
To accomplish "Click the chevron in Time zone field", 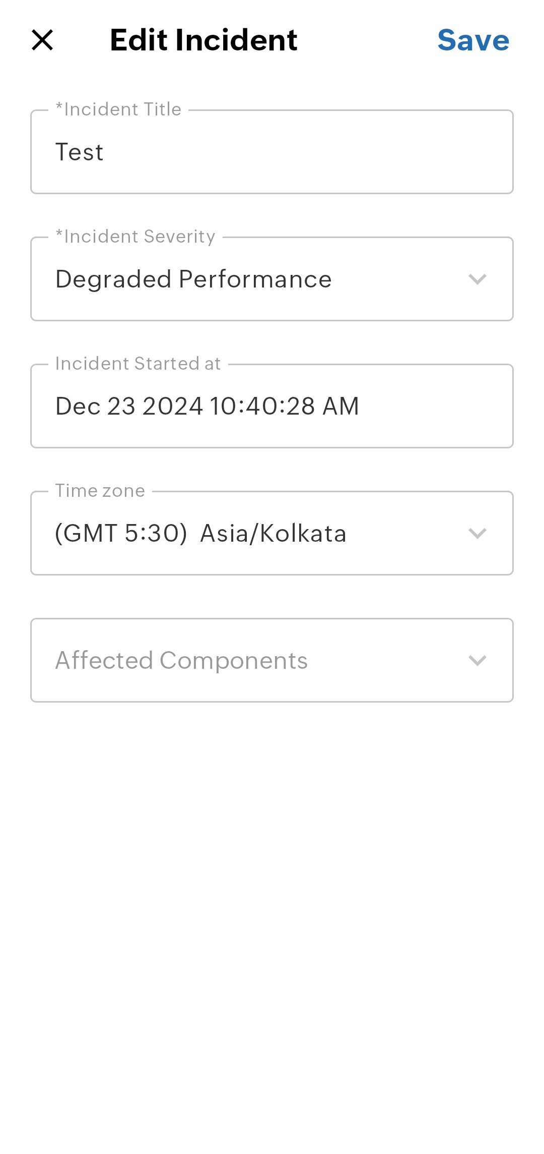I will pos(477,534).
